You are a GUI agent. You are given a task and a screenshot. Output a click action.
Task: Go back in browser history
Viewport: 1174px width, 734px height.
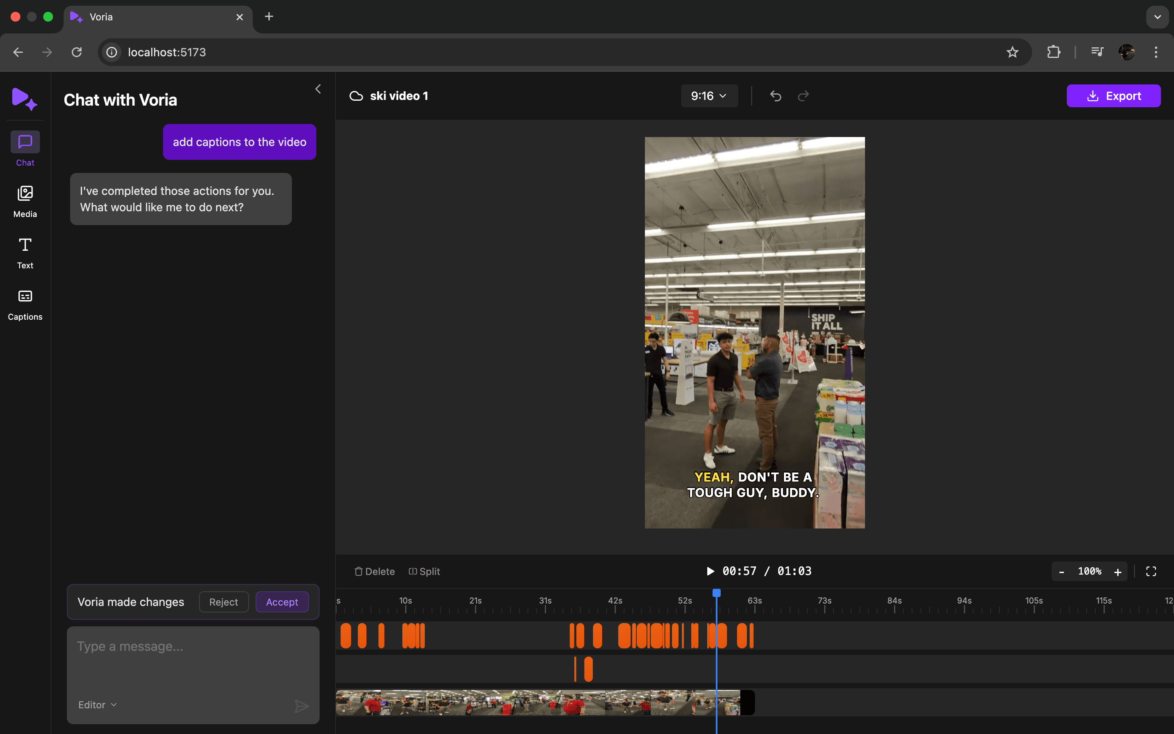pos(18,52)
